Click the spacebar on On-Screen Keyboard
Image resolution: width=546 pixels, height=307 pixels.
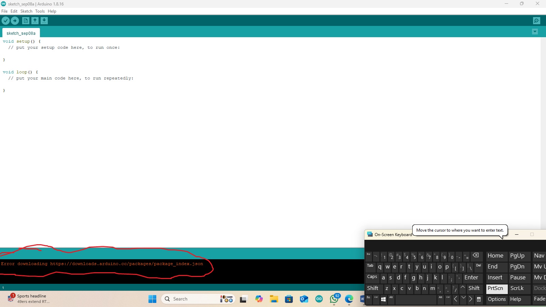click(416, 299)
